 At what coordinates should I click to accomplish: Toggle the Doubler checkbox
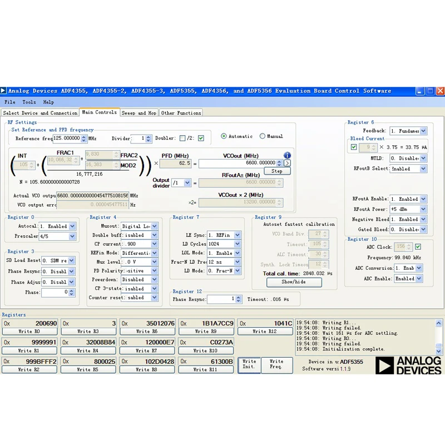(x=182, y=138)
